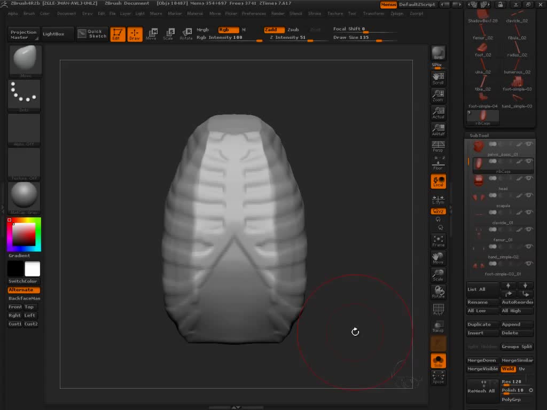
Task: Select the ShadowBox tool icon
Action: tap(483, 16)
